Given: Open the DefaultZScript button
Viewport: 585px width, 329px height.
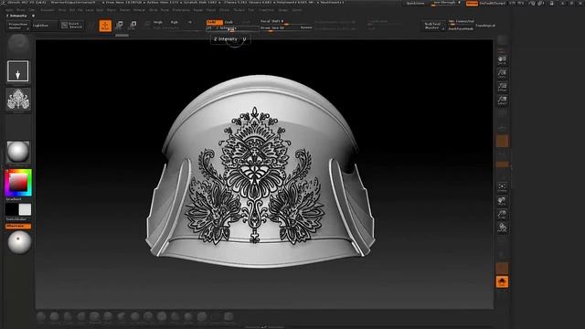Looking at the screenshot, I should point(493,4).
